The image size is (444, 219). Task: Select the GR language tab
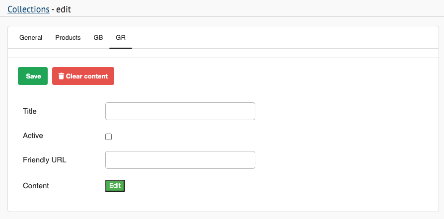(121, 38)
